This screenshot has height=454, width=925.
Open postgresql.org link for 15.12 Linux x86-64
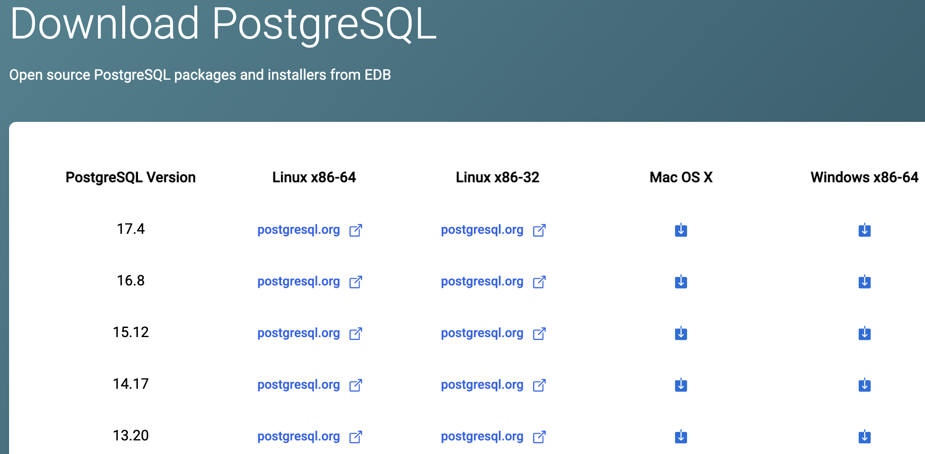298,333
